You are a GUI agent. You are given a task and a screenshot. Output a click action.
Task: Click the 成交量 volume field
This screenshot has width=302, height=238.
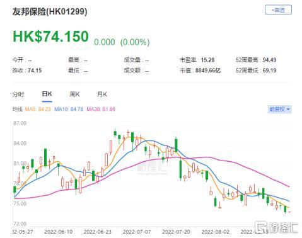click(x=136, y=60)
